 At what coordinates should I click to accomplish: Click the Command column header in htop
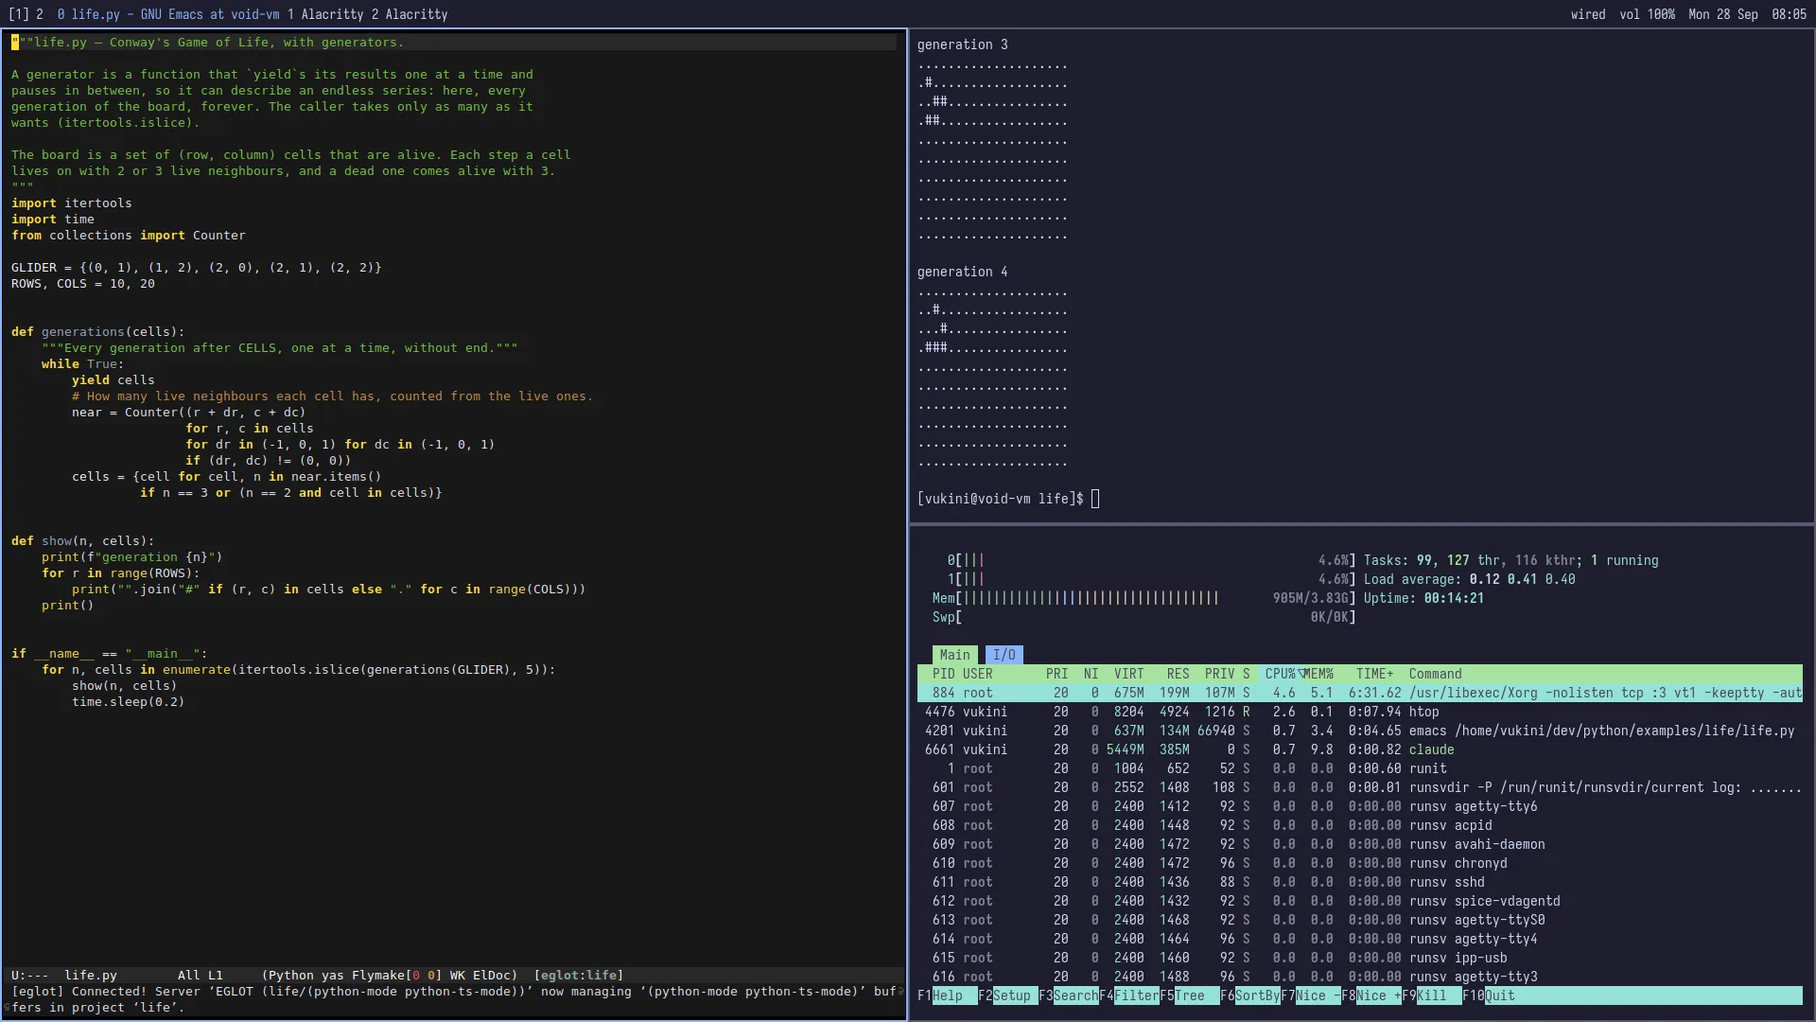[1435, 674]
